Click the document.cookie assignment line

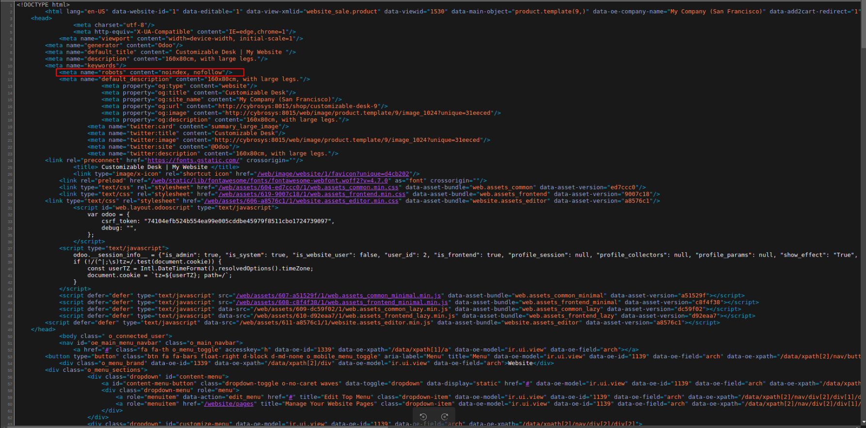pyautogui.click(x=160, y=275)
